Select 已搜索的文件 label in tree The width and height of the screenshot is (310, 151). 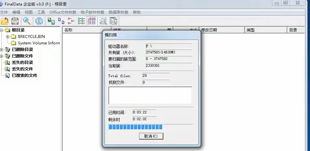click(24, 75)
